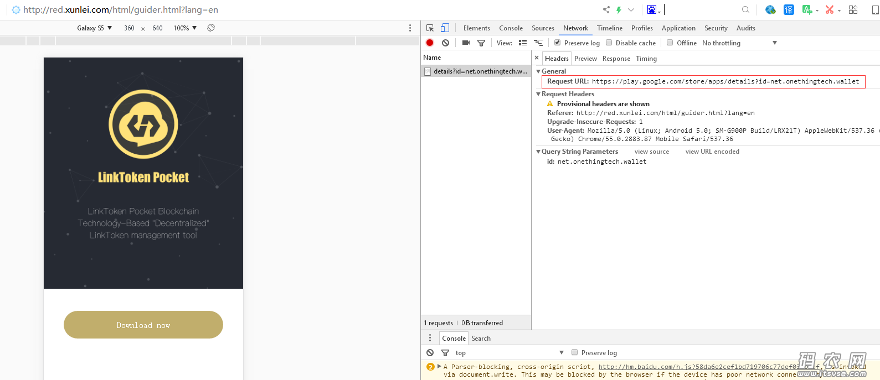Click the large request rows view icon
The width and height of the screenshot is (880, 380).
[522, 43]
